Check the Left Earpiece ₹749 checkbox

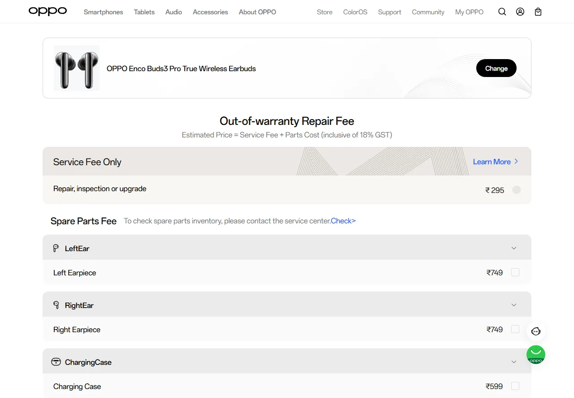(x=515, y=272)
